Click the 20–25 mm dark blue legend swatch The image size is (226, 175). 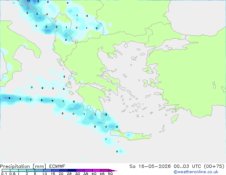pos(63,170)
